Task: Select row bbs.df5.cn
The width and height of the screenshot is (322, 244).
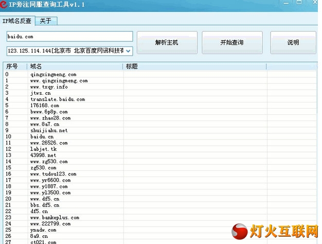Action: 160,205
